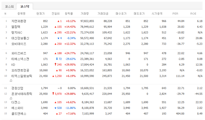Open stock 골드앤에스
The height and width of the screenshot is (120, 205).
pyautogui.click(x=19, y=114)
